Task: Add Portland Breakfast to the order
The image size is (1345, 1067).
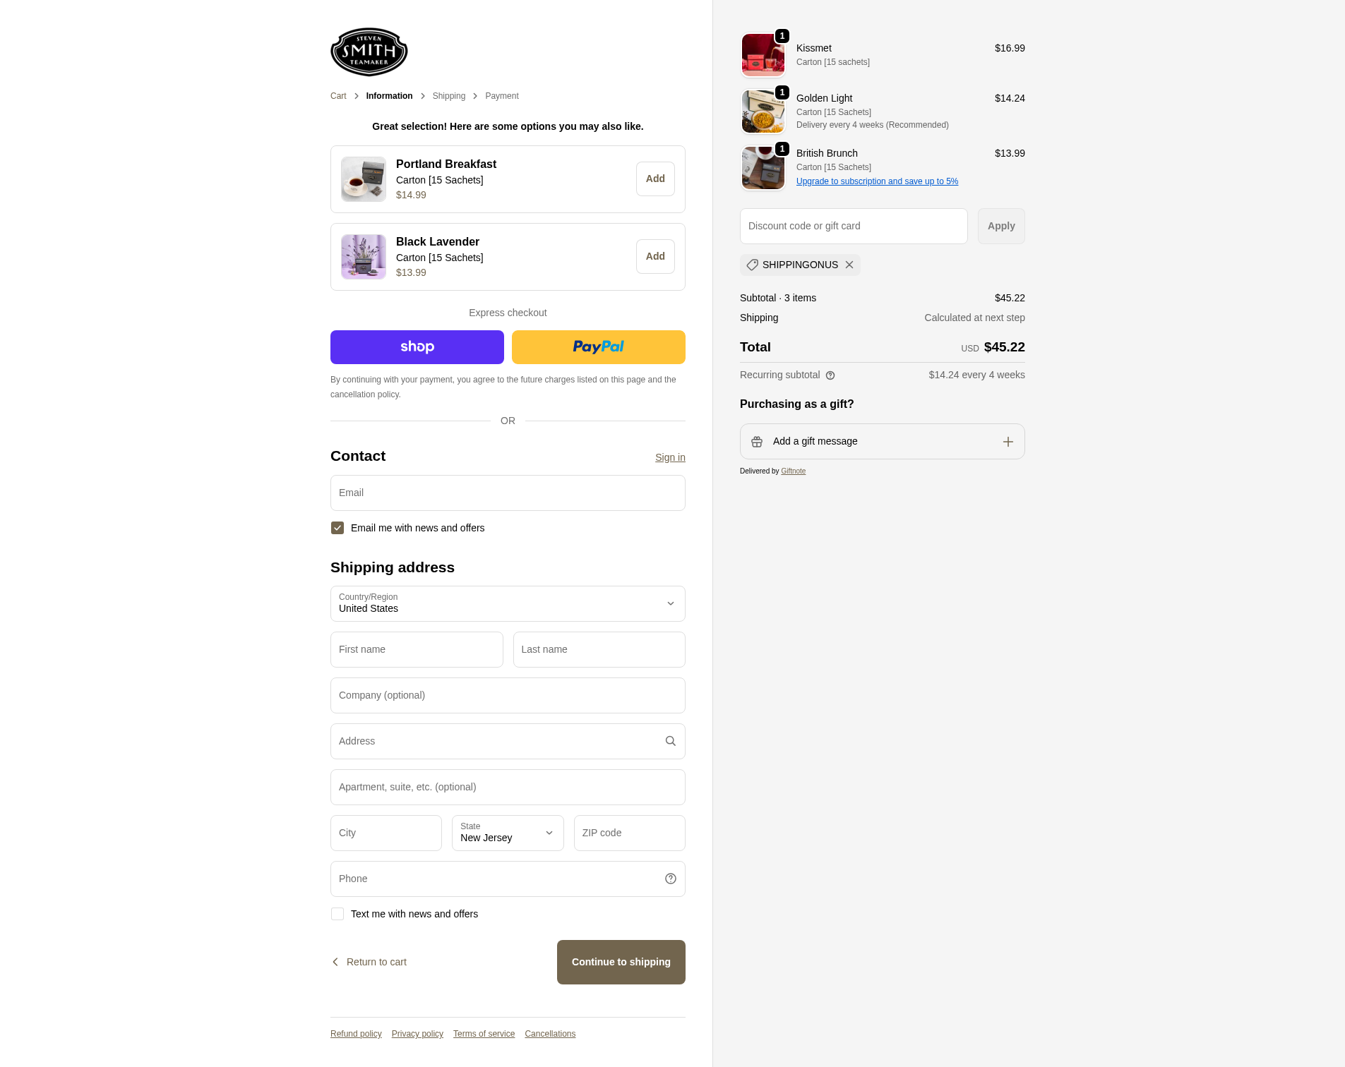Action: [655, 179]
